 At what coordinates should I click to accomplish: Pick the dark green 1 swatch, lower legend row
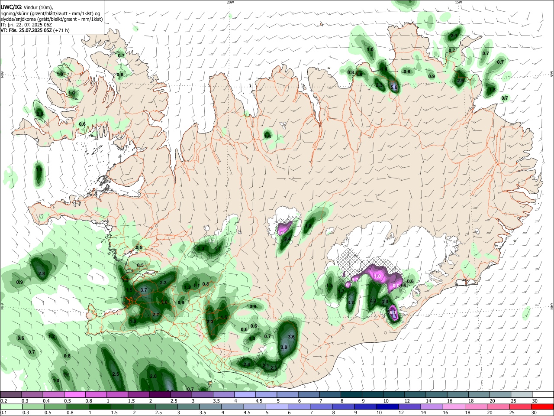100,406
